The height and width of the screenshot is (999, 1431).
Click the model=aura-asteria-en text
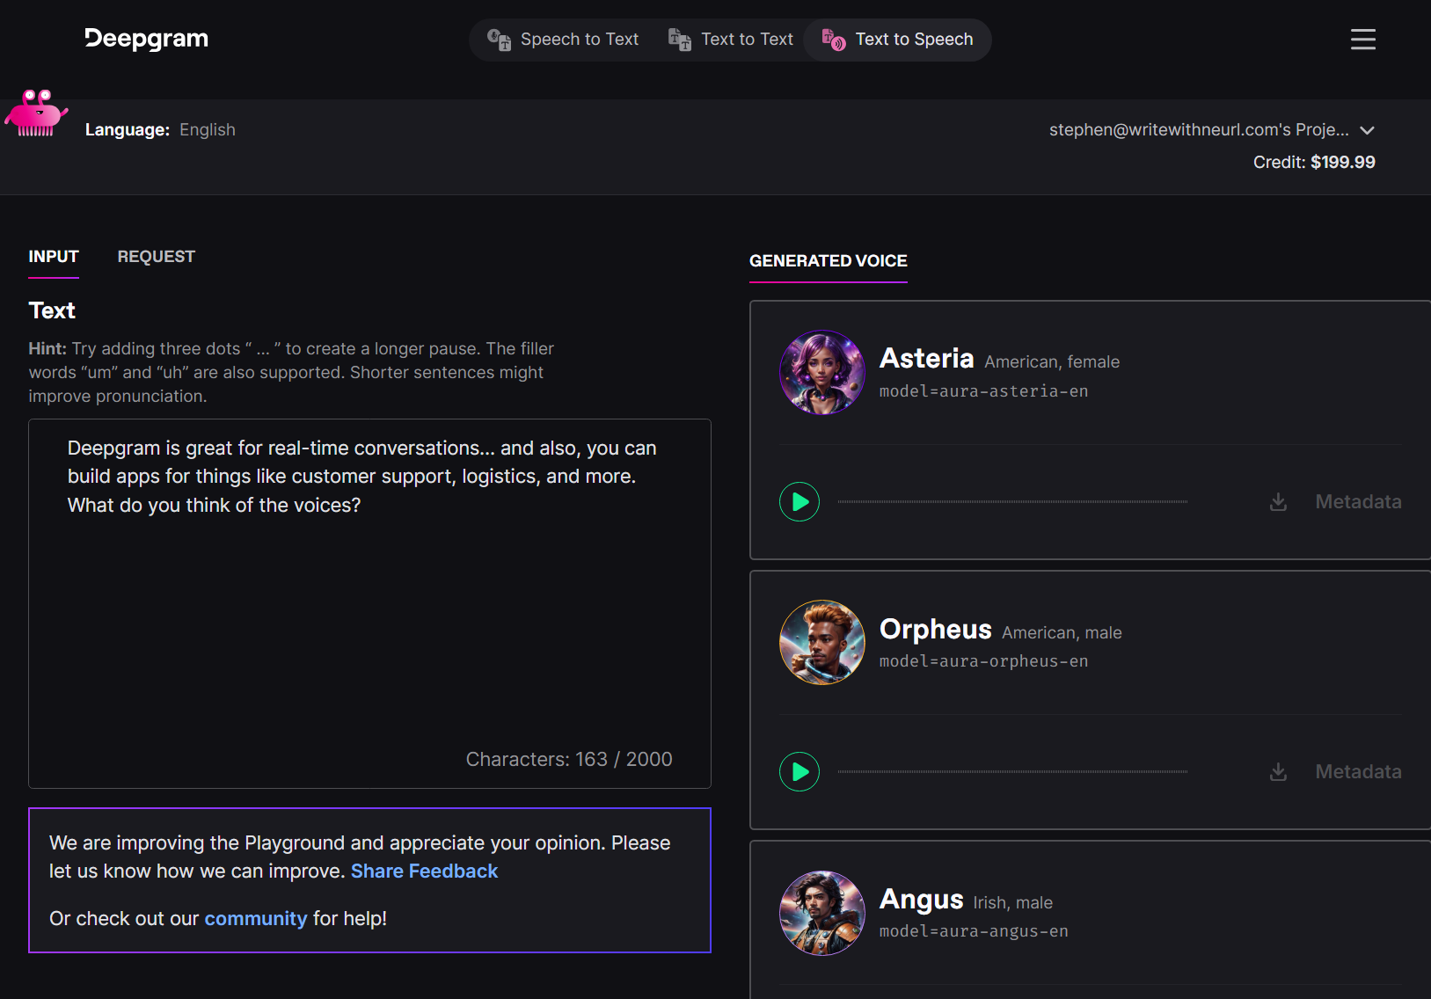(983, 391)
